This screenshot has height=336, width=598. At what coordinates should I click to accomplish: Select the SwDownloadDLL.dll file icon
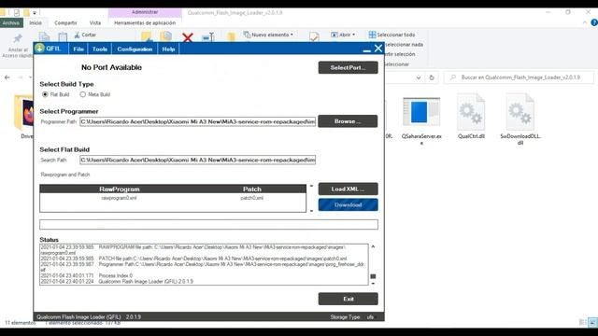520,112
